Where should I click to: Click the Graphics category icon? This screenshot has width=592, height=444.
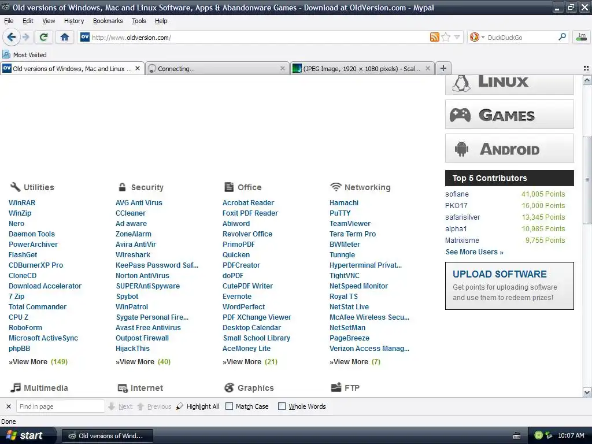tap(229, 387)
